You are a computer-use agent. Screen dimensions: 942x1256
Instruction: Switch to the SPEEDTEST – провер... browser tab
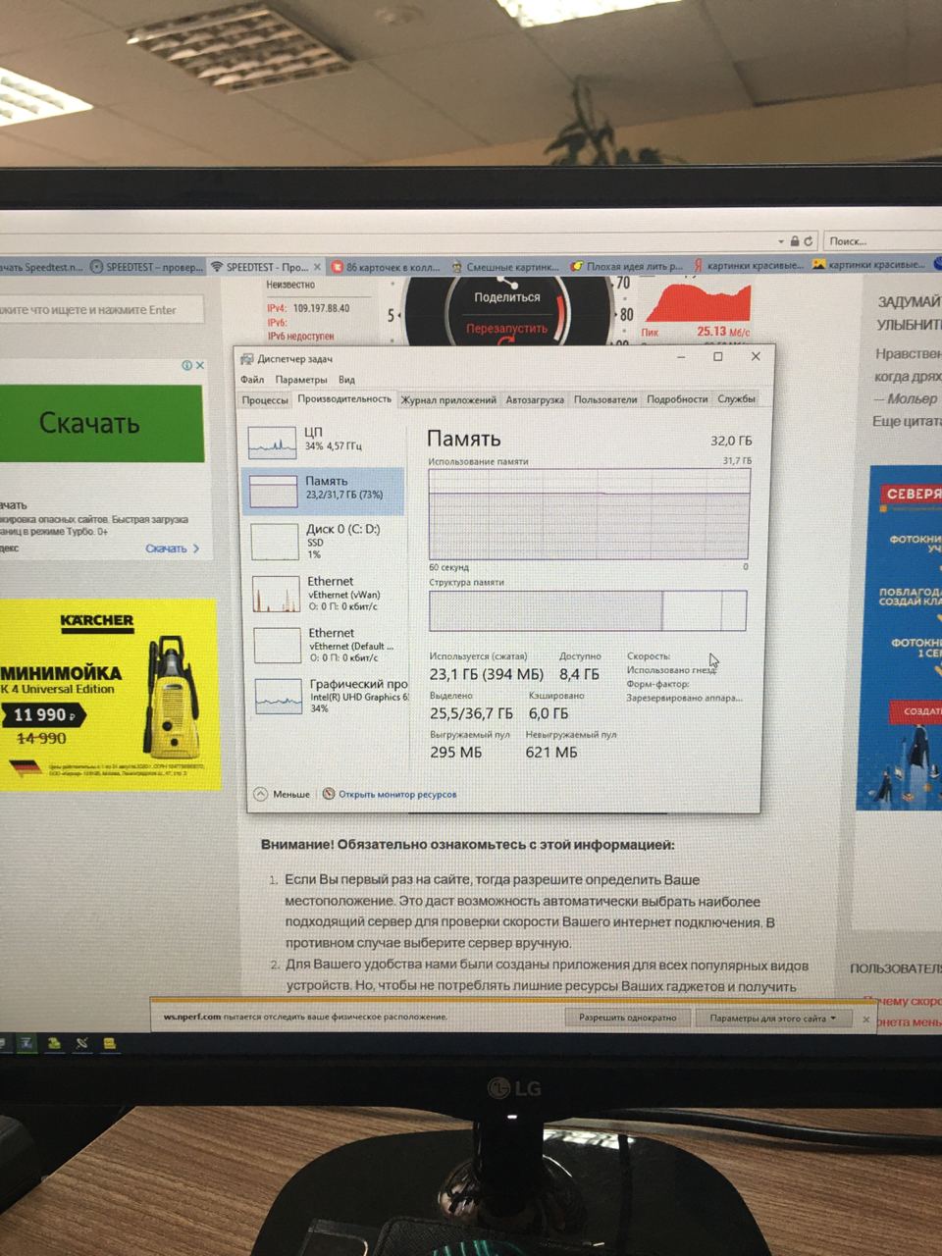click(146, 267)
